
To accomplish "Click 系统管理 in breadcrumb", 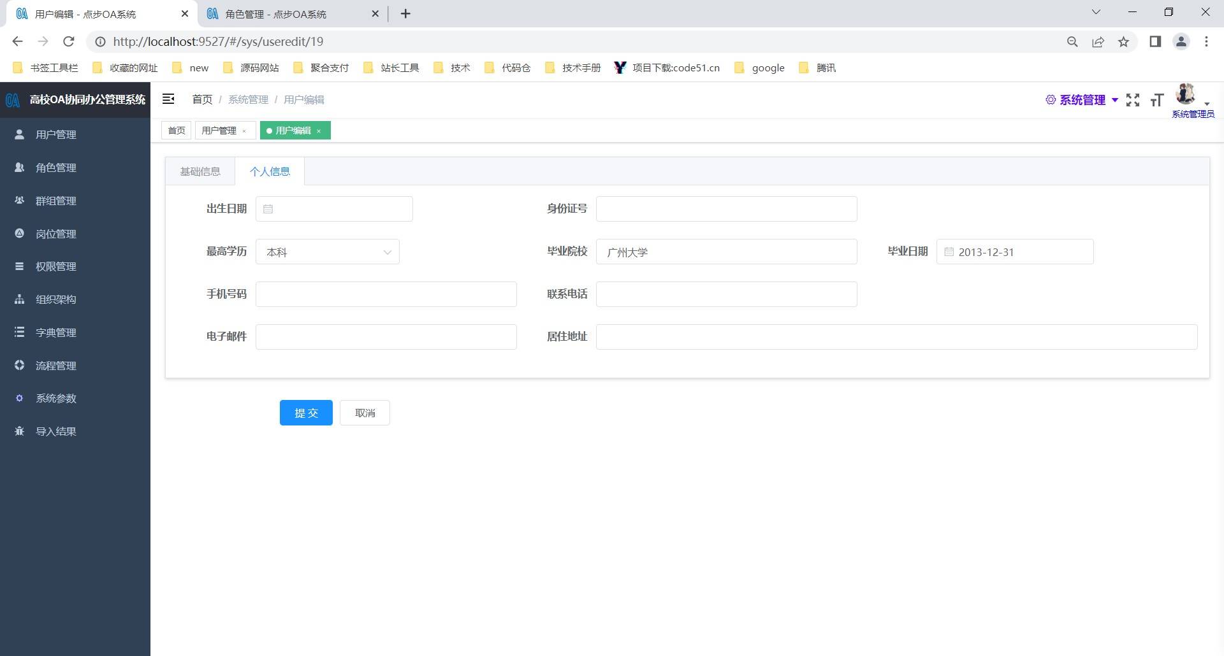I will (248, 99).
